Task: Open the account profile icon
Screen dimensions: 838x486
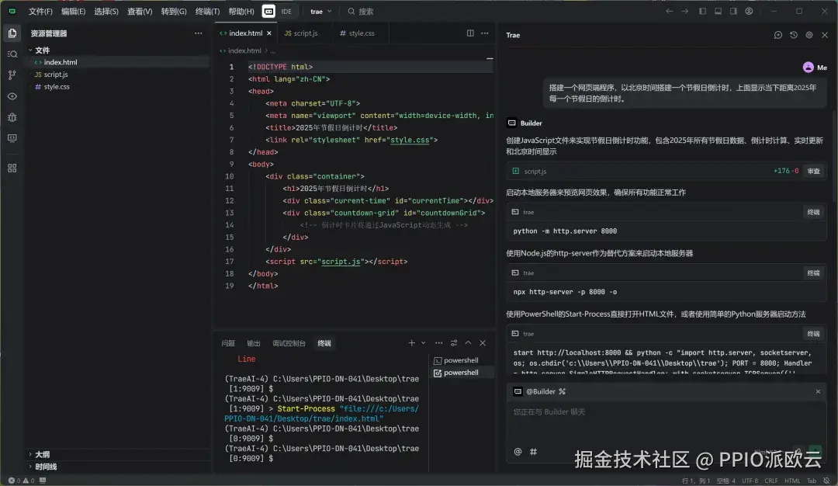Action: click(750, 11)
